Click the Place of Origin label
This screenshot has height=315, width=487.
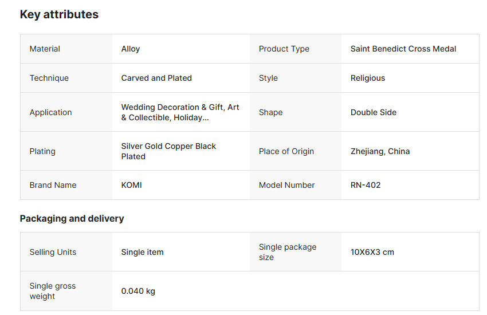pyautogui.click(x=286, y=152)
